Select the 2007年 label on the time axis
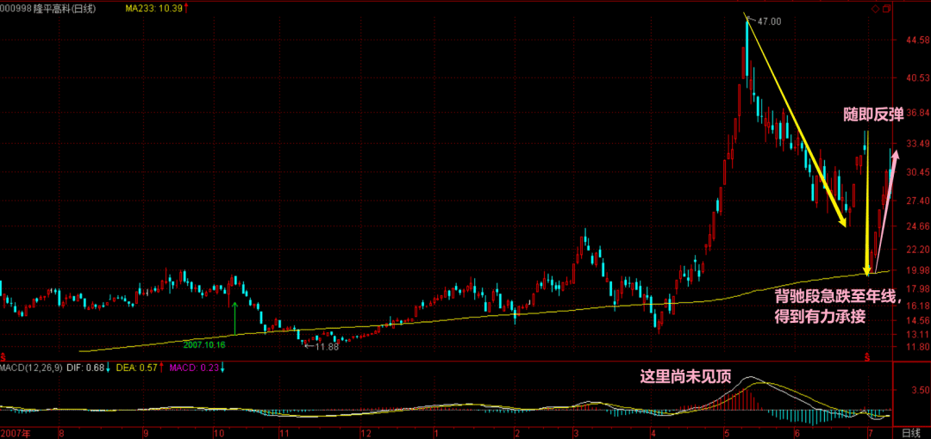Viewport: 931px width, 439px height. pyautogui.click(x=19, y=430)
